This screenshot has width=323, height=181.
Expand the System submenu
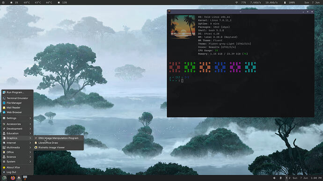pyautogui.click(x=17, y=162)
